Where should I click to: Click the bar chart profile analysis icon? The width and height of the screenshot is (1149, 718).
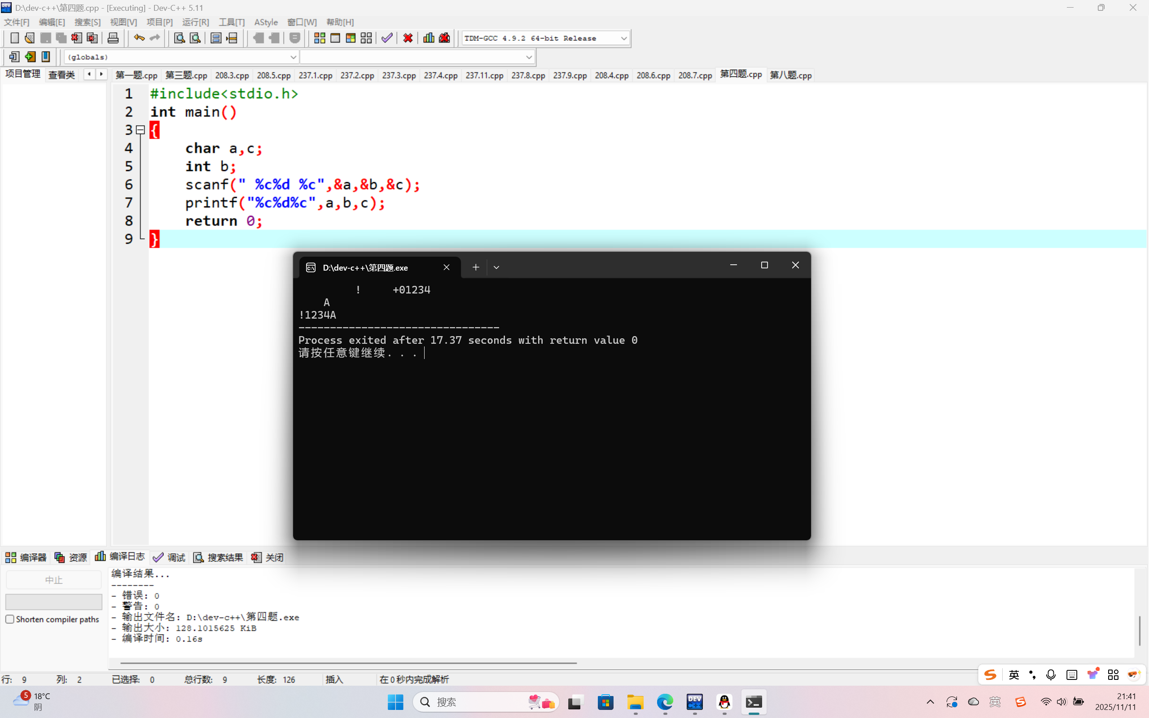(x=428, y=38)
